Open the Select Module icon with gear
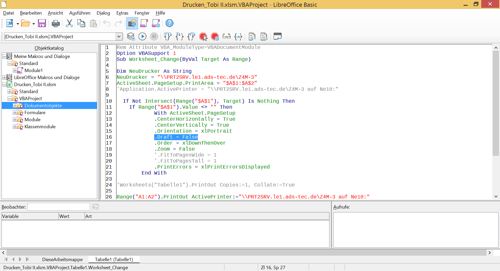500x271 pixels. pos(156,23)
